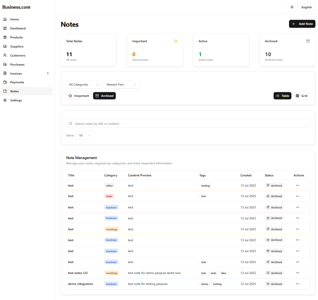Viewport: 318px width, 300px height.
Task: Go to Home in the sidebar
Action: [26, 19]
